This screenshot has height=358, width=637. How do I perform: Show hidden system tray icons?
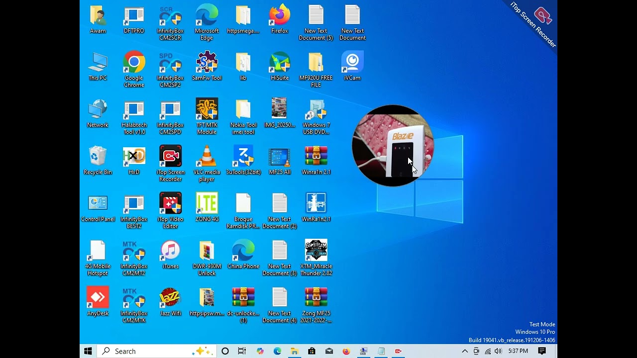click(465, 351)
